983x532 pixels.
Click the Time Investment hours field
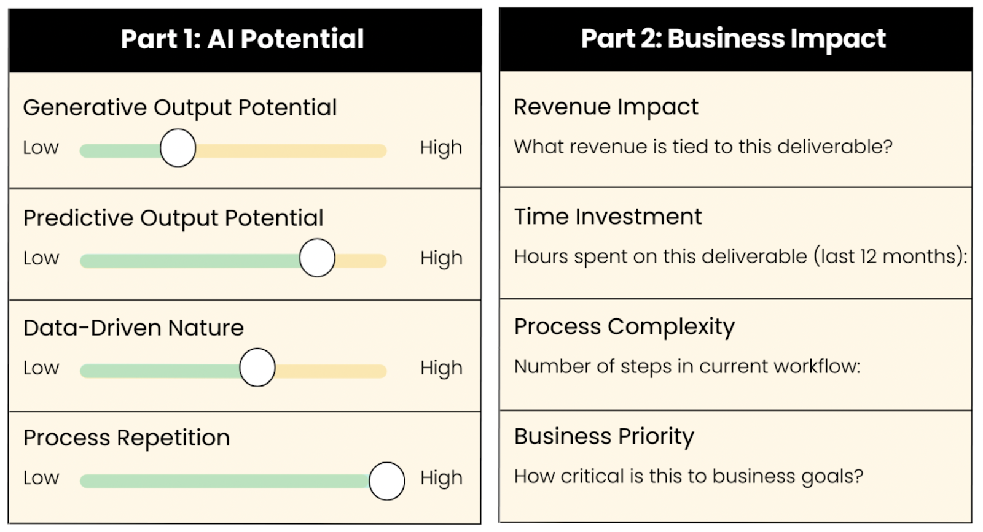(x=740, y=256)
